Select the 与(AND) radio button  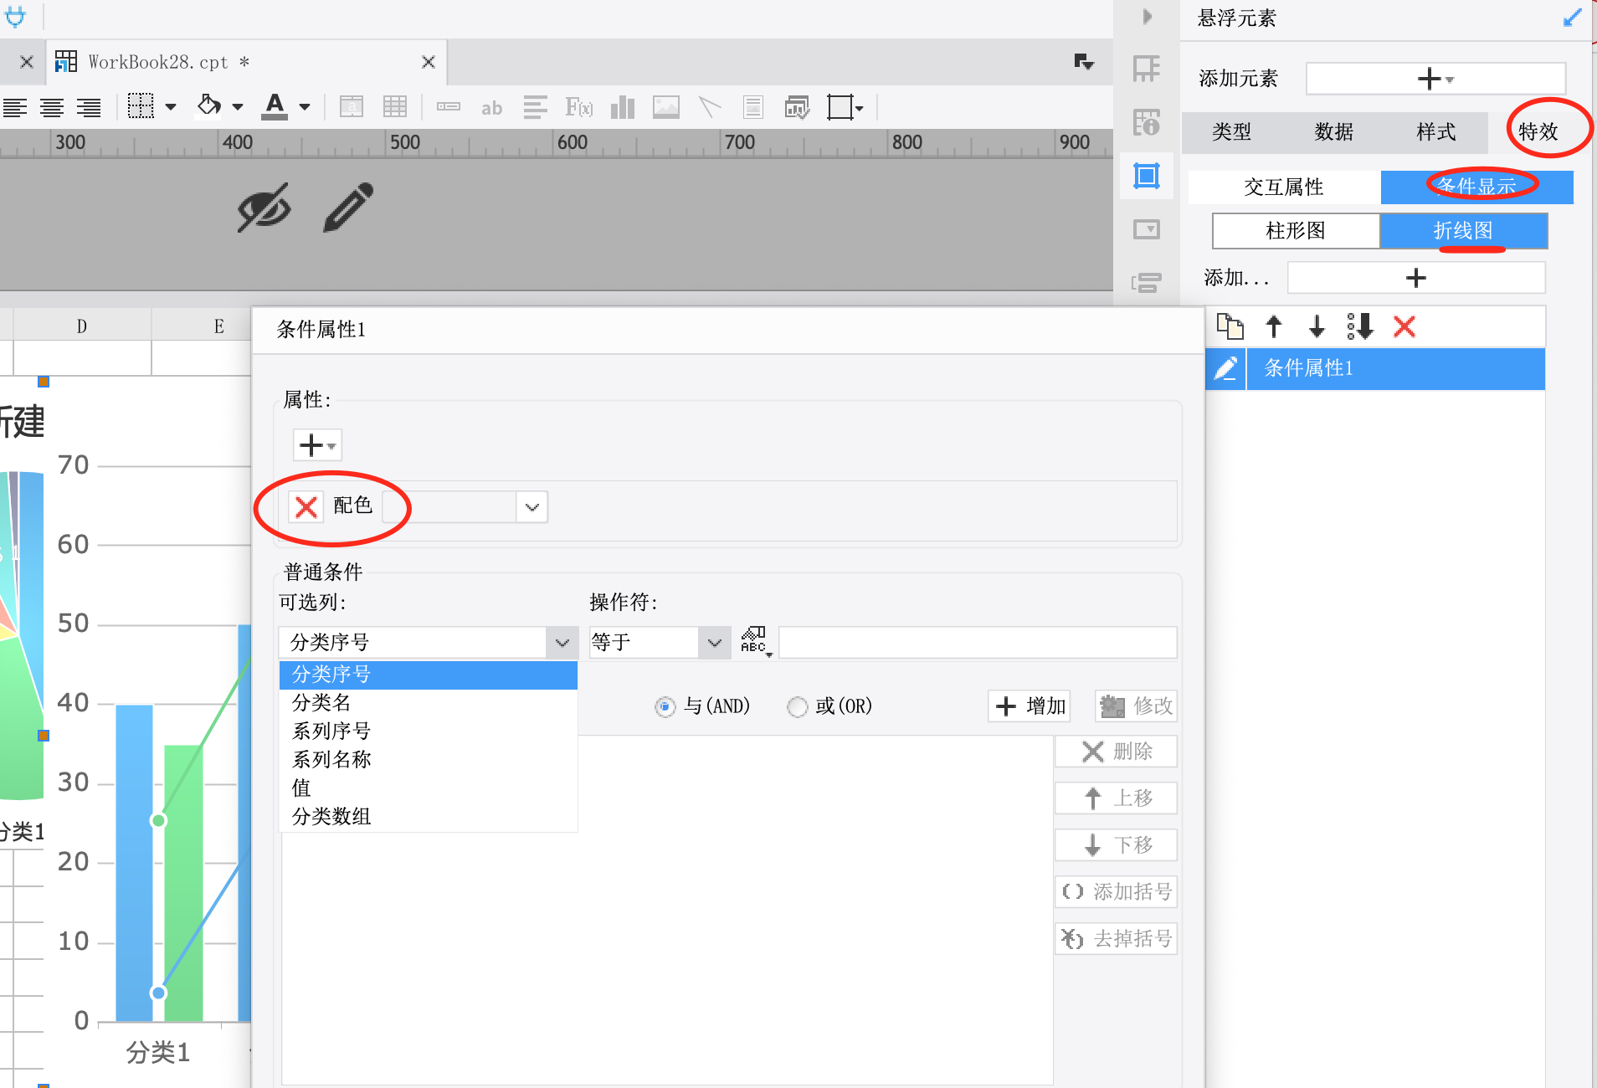(x=665, y=707)
